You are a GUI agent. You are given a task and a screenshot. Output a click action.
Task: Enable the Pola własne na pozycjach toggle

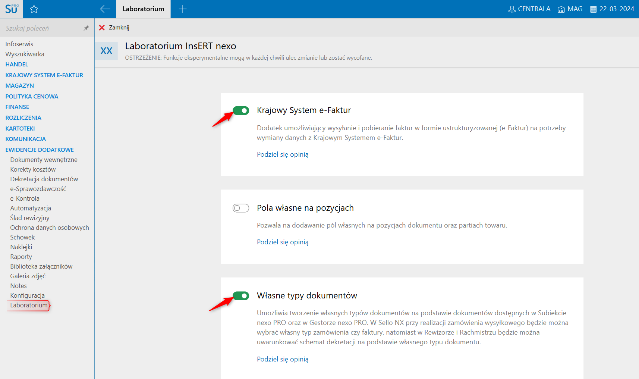pos(241,208)
